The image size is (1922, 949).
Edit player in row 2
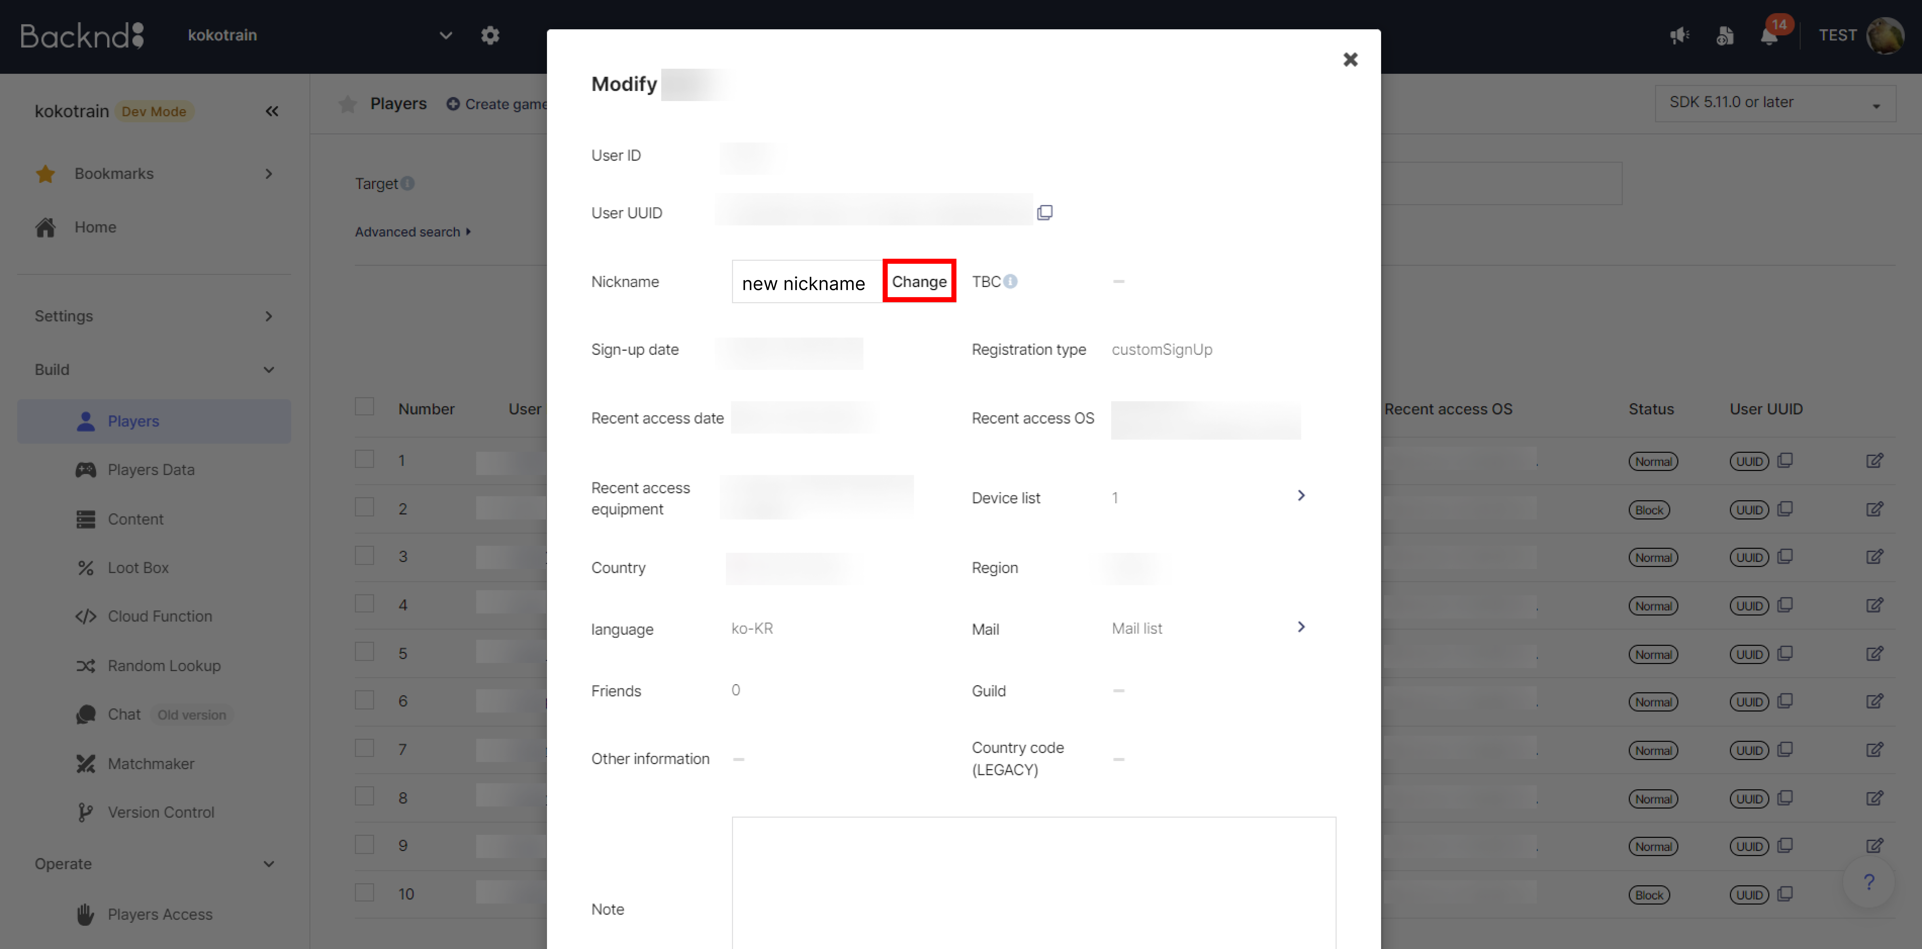click(1874, 509)
